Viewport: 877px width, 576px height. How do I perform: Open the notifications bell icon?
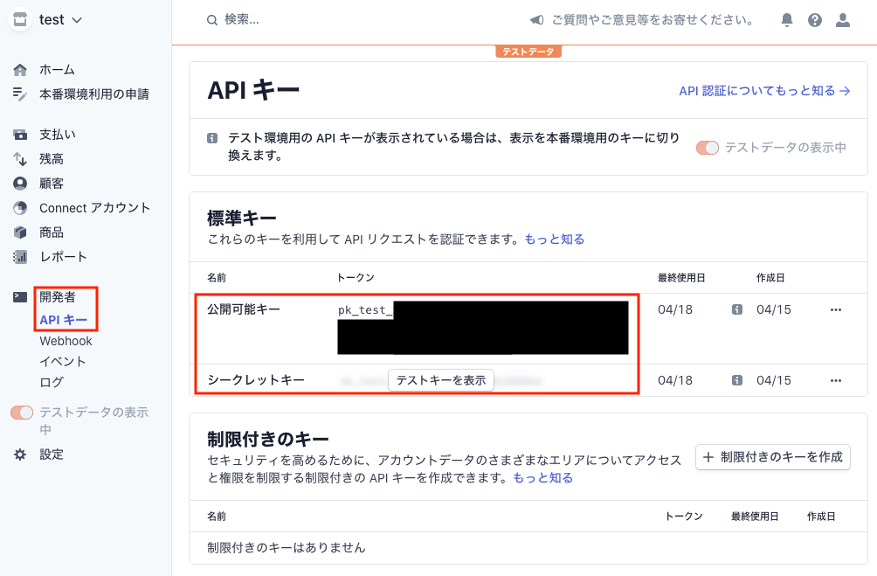tap(785, 19)
